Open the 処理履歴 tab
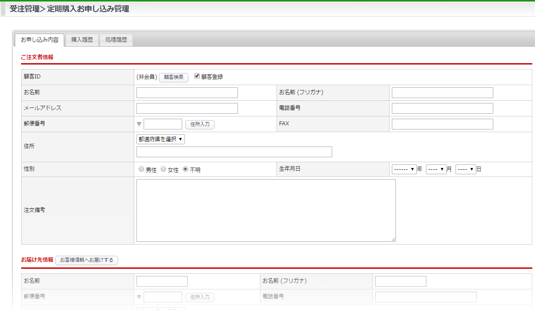 coord(116,40)
